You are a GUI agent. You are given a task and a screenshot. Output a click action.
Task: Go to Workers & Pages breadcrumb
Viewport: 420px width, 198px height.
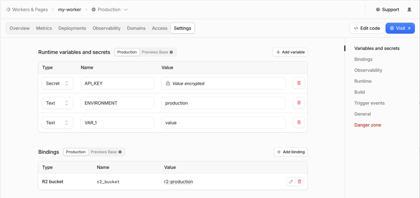pos(27,9)
